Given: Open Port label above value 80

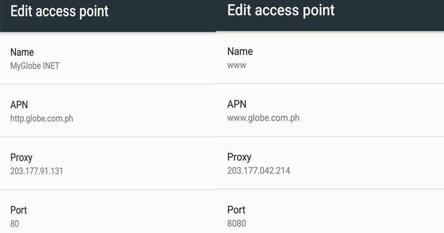Looking at the screenshot, I should click(19, 210).
